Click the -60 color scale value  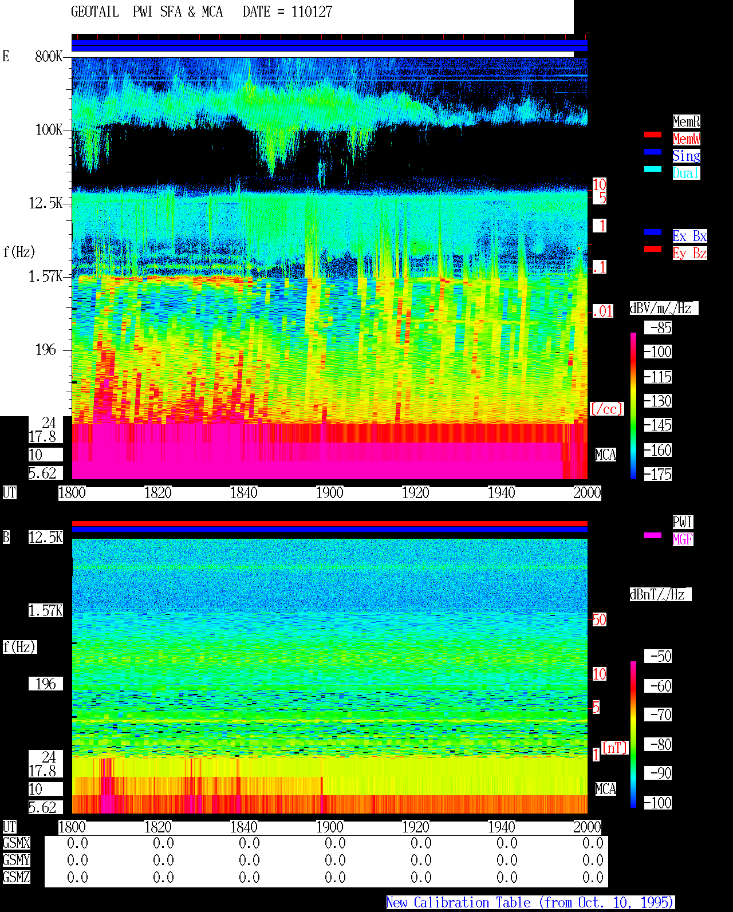pos(658,686)
